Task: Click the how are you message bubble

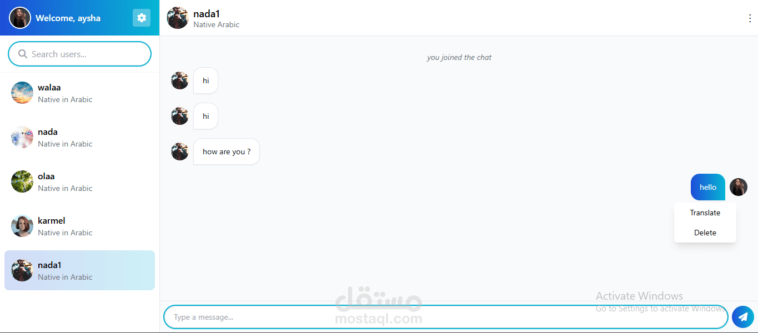Action: click(x=227, y=152)
